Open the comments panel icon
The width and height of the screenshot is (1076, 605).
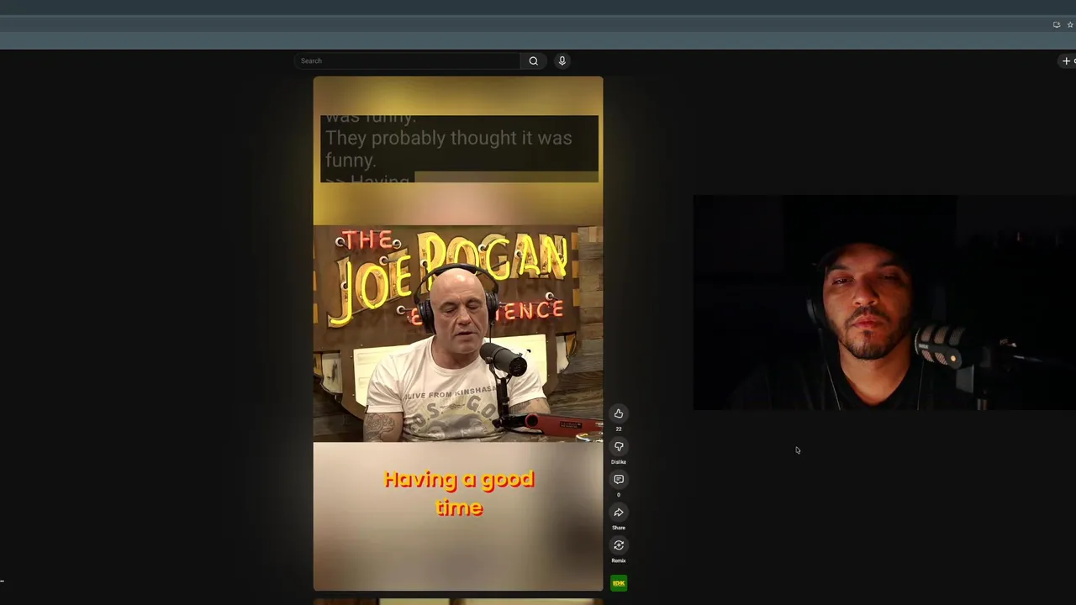pos(619,479)
